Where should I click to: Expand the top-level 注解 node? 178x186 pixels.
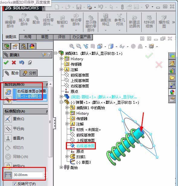(x=61, y=69)
